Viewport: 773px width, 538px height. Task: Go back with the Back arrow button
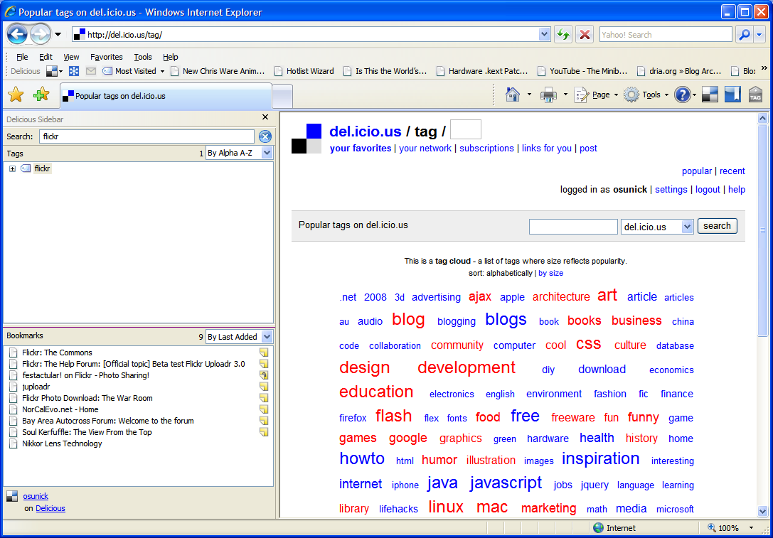(x=18, y=35)
